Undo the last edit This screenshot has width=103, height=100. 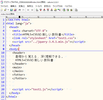20,10
